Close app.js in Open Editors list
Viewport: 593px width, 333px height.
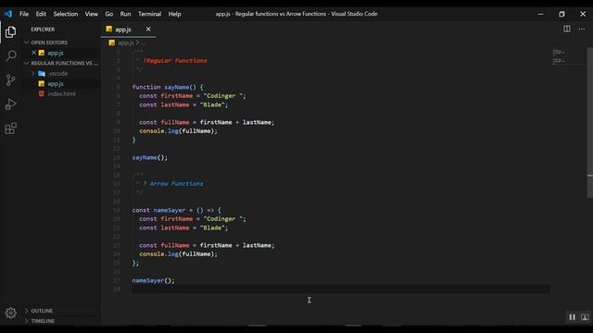click(x=33, y=53)
